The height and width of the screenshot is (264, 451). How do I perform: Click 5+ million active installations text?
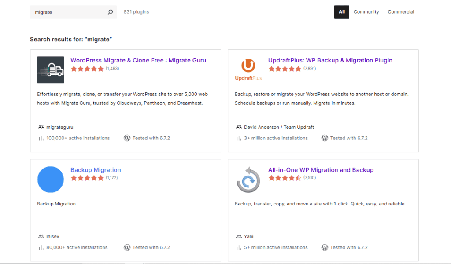(276, 247)
